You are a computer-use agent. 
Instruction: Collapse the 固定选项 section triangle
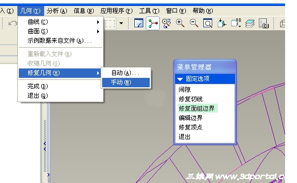(x=180, y=79)
